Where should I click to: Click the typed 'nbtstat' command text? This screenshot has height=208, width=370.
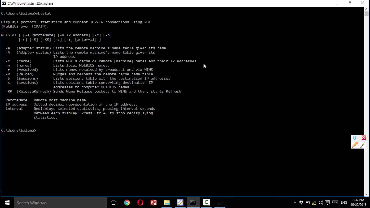[43, 13]
